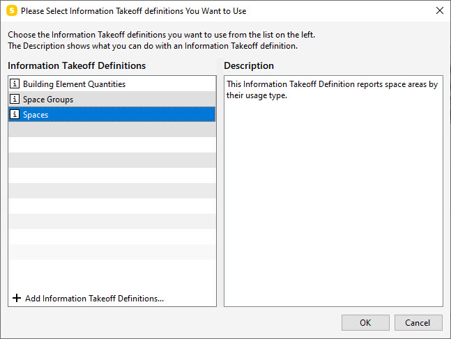Select the Building Element Quantities definition
Image resolution: width=451 pixels, height=339 pixels.
coord(112,84)
